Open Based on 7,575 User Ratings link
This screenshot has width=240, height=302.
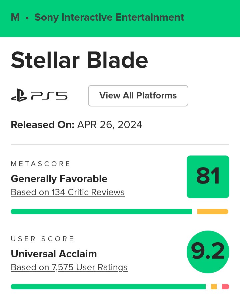(x=69, y=268)
